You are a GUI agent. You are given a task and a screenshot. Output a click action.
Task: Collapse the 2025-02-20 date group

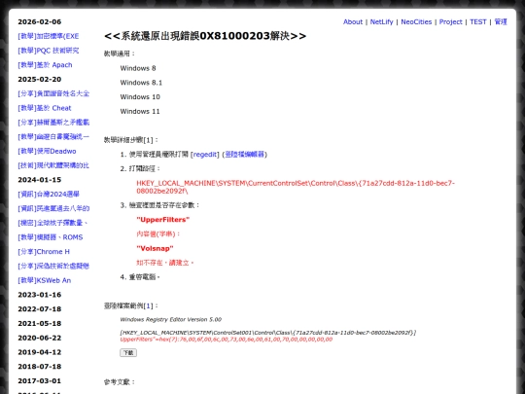point(40,80)
